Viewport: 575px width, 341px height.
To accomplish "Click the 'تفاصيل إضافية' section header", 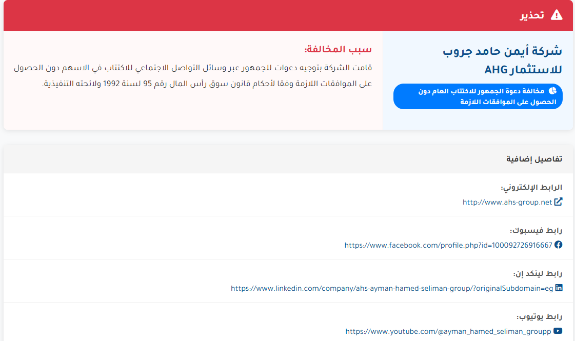I will pyautogui.click(x=534, y=159).
